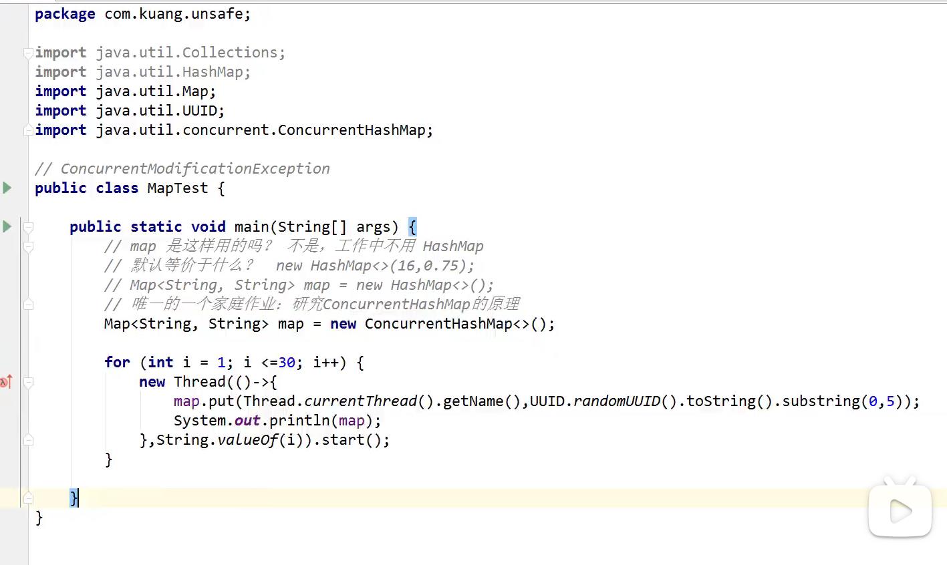
Task: Click fold marker at ConcurrentHashMap import line
Action: pyautogui.click(x=28, y=130)
